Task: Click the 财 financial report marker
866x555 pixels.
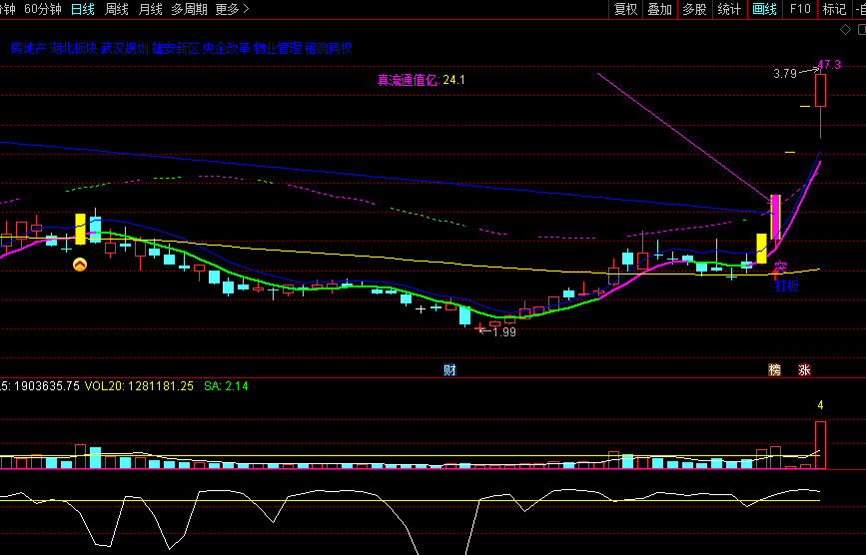Action: pos(449,370)
